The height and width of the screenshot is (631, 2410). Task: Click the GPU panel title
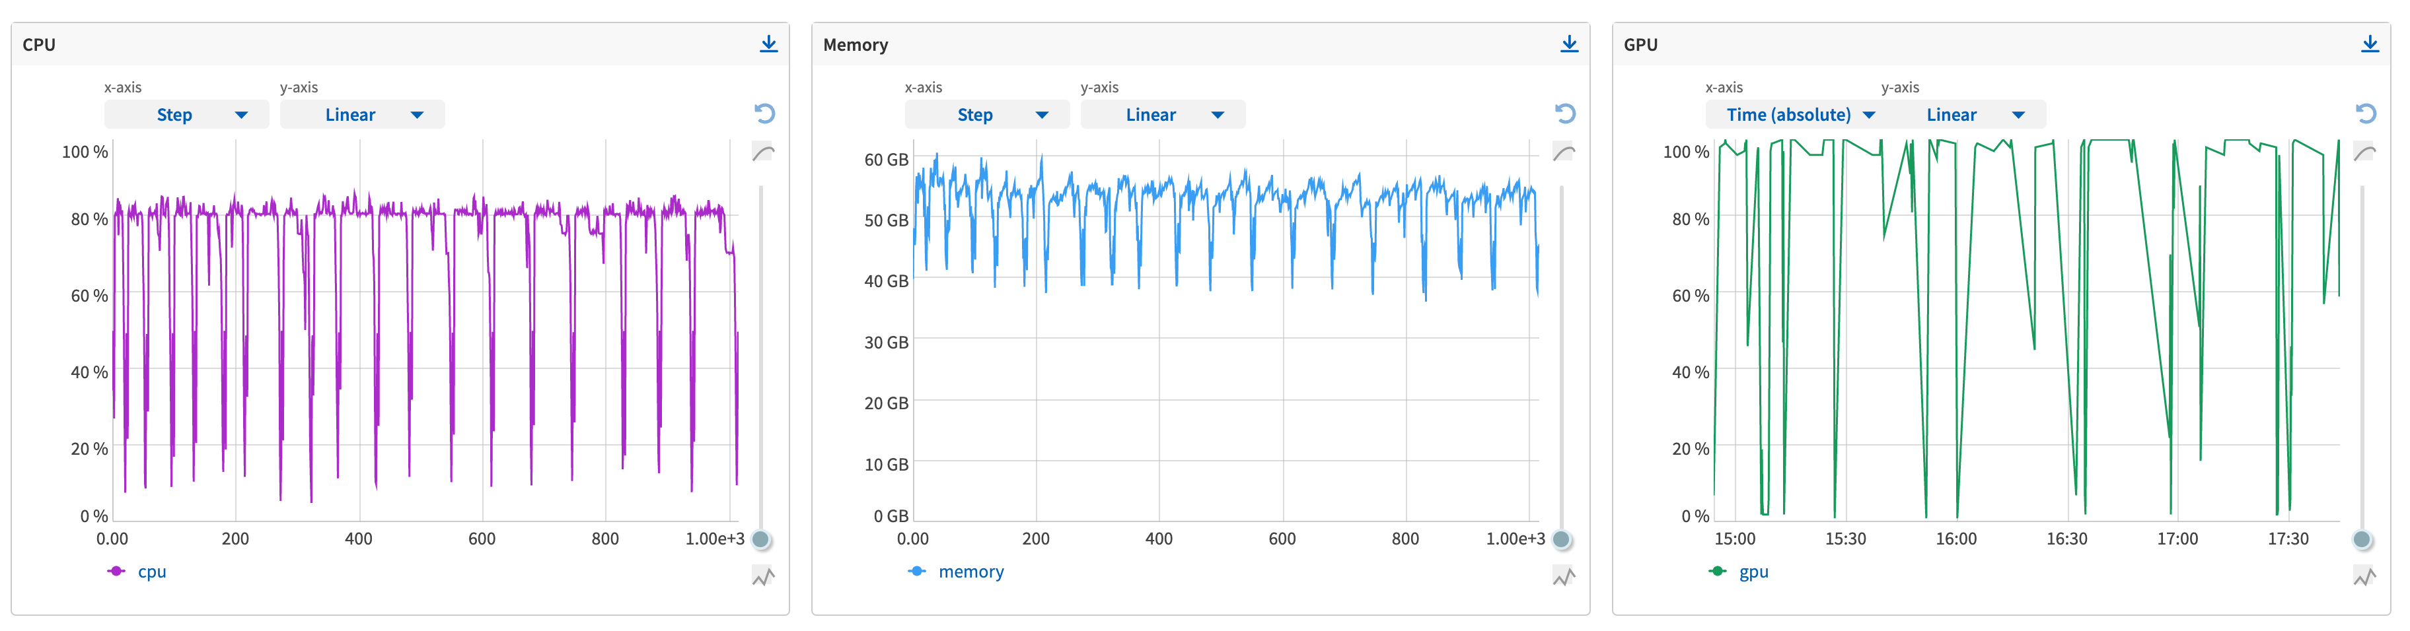pyautogui.click(x=1640, y=45)
